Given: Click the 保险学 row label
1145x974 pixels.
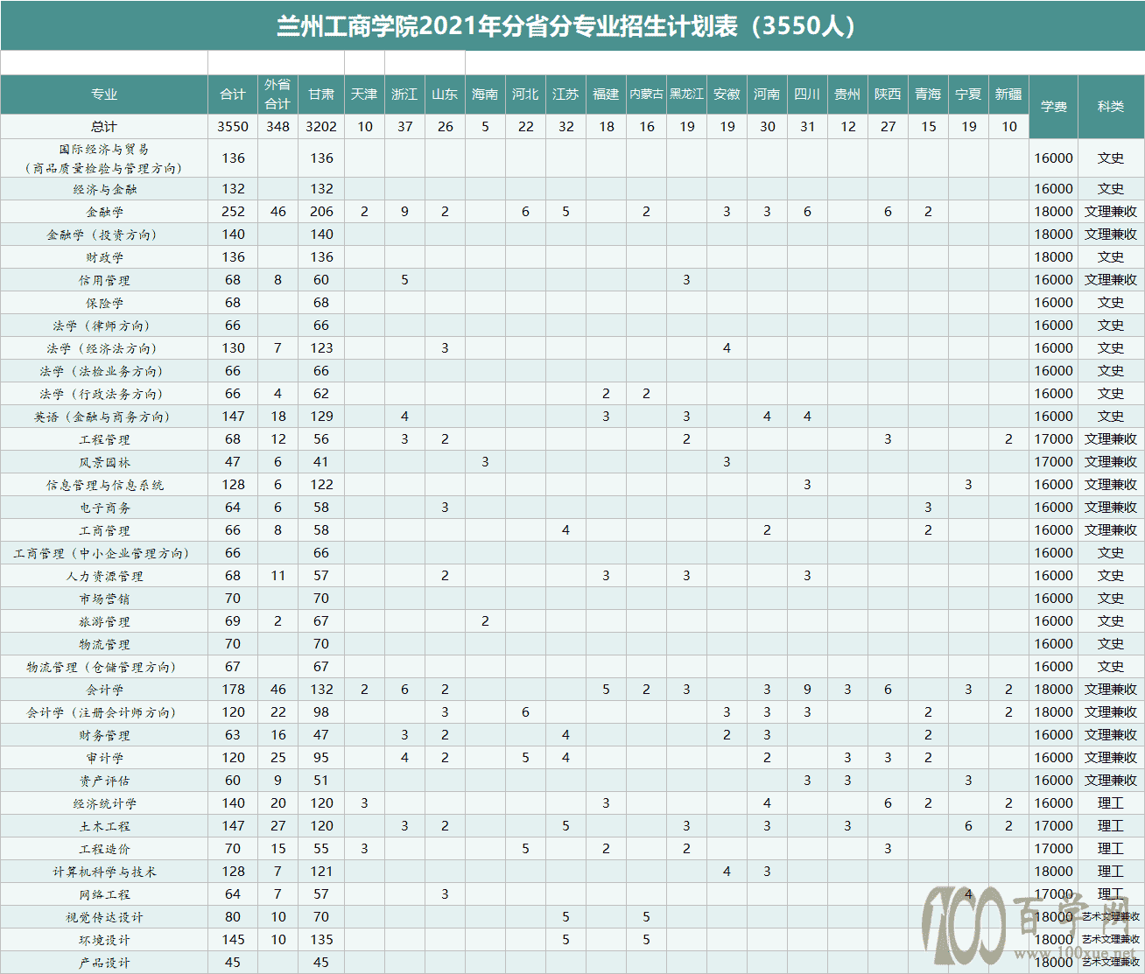Looking at the screenshot, I should point(104,303).
